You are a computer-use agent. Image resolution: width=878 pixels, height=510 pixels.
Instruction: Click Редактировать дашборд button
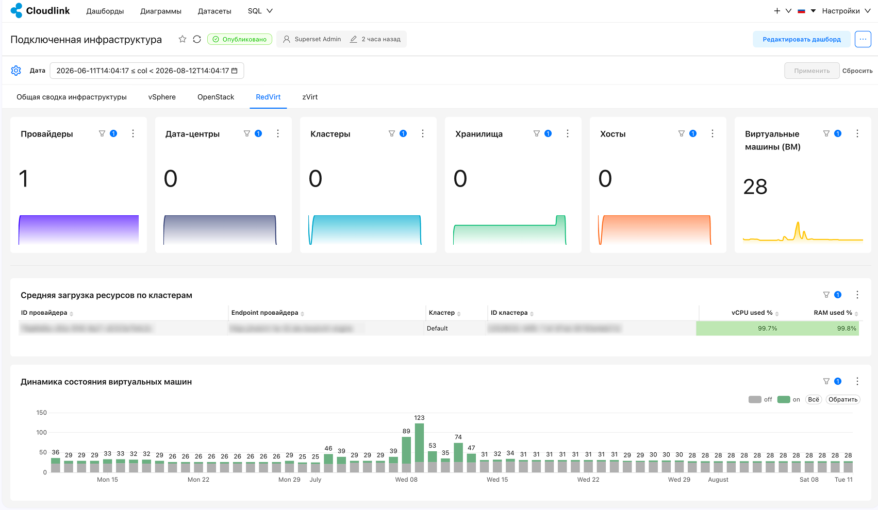802,39
